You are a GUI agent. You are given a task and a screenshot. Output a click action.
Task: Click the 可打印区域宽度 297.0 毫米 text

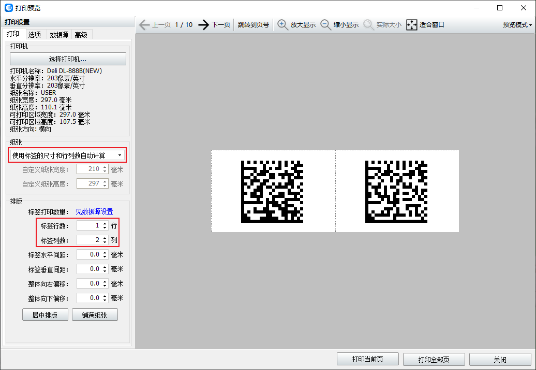click(50, 115)
